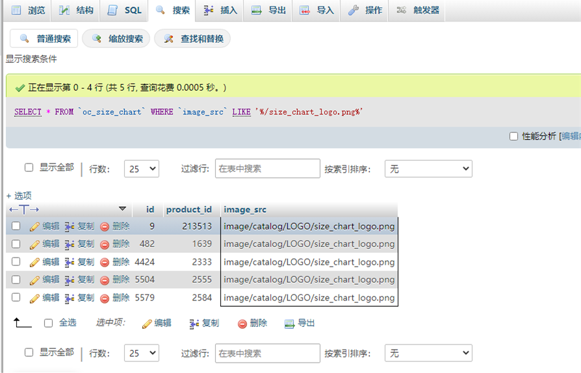Open the 操作 (Operations) tab
The width and height of the screenshot is (581, 373).
point(365,10)
